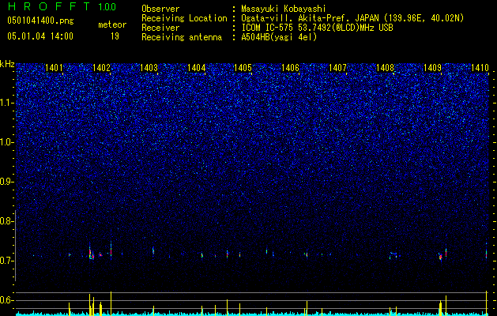Click the tall yellow intensity spike at 1402
This screenshot has height=316, width=497.
click(x=111, y=303)
